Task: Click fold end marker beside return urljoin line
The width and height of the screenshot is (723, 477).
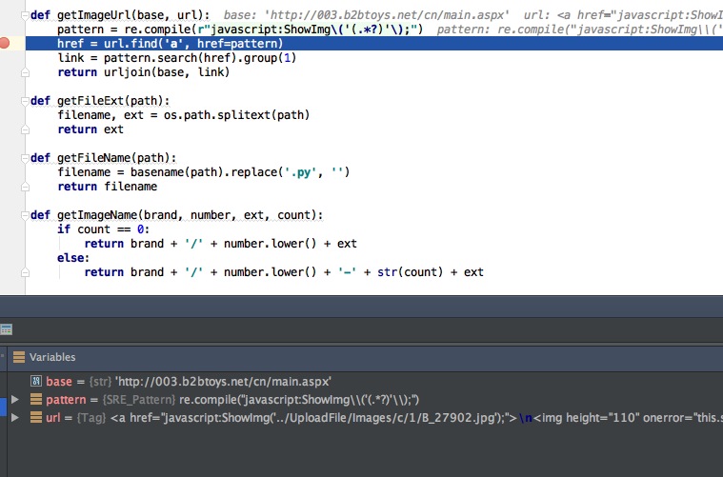Action: [25, 72]
